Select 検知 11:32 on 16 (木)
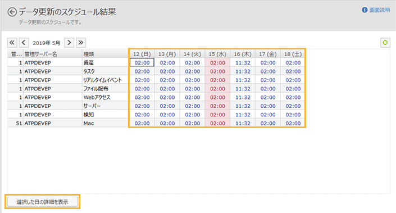 [243, 115]
